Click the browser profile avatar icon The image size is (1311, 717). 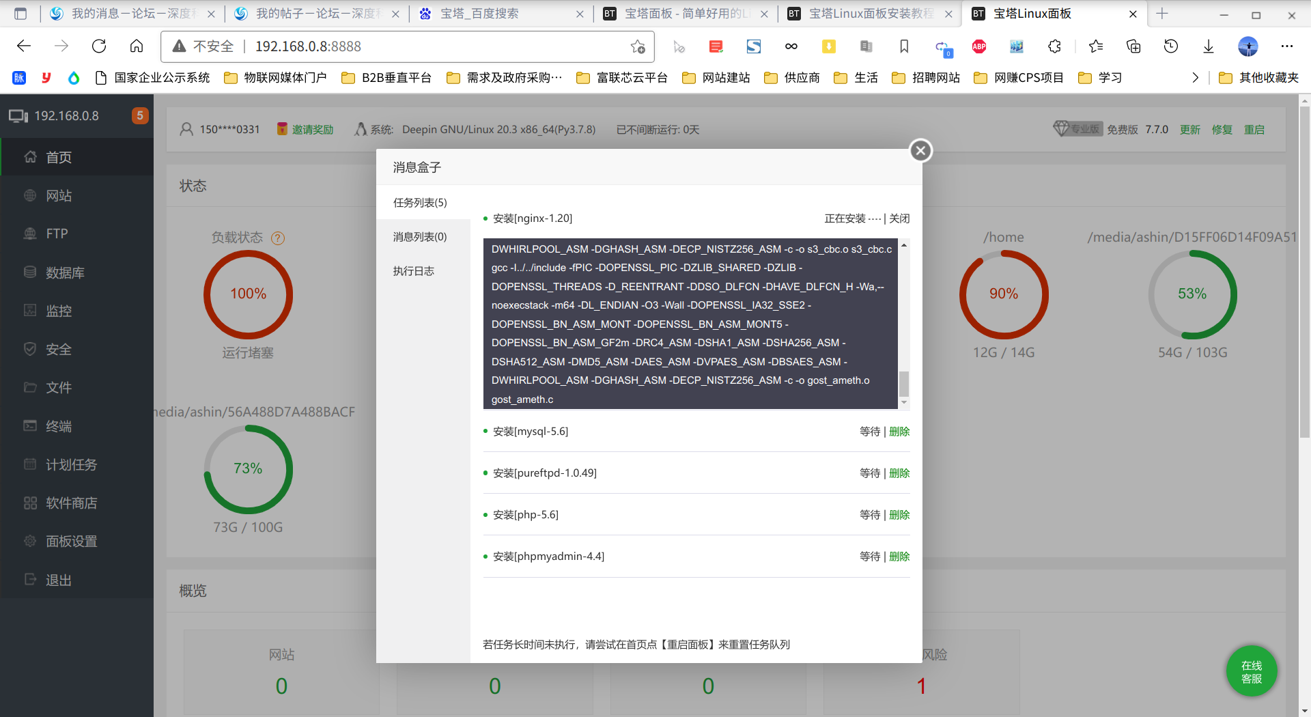[x=1248, y=46]
